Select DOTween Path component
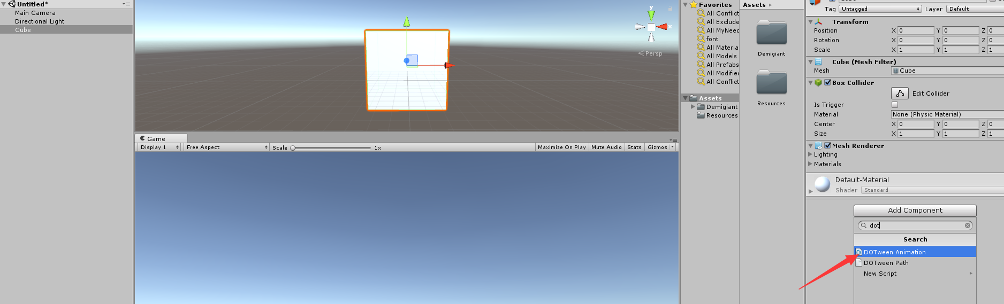Image resolution: width=1004 pixels, height=304 pixels. click(915, 263)
